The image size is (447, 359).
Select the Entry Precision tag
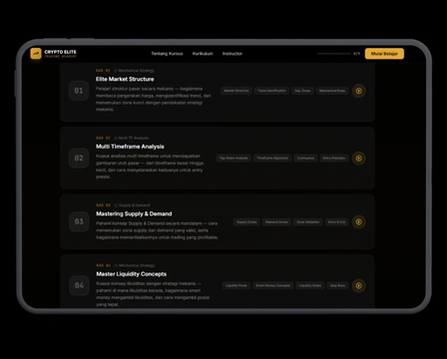tap(334, 159)
